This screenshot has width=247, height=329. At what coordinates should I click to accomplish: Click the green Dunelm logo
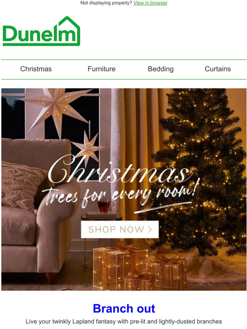41,31
